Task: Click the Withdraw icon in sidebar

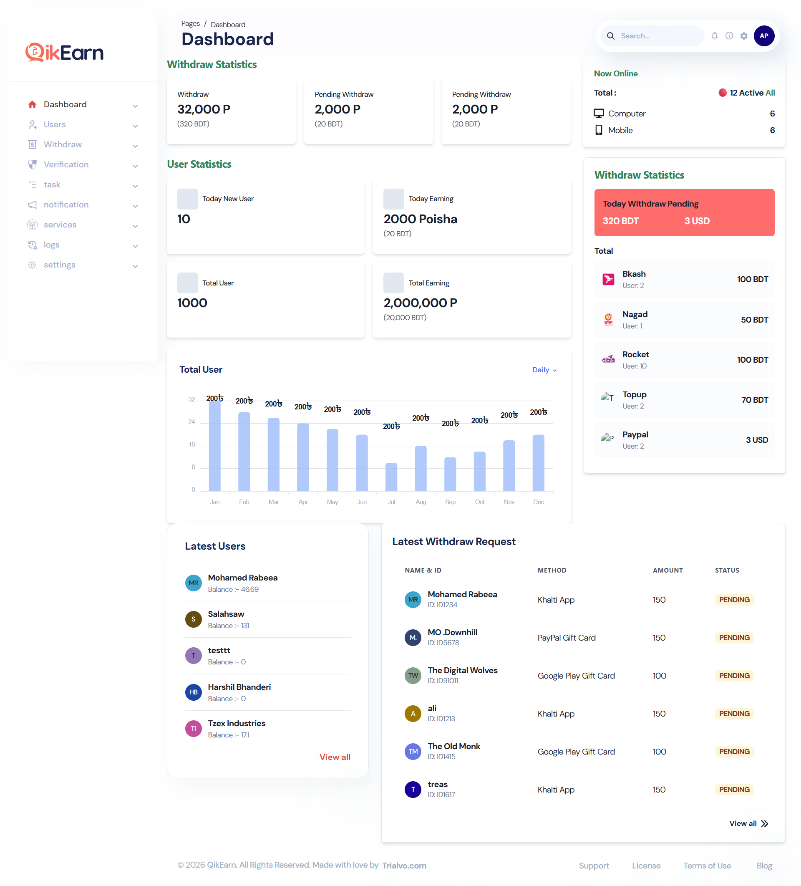Action: pyautogui.click(x=32, y=144)
